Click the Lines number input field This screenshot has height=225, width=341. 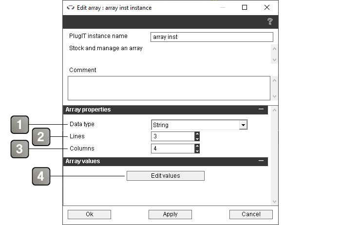tap(173, 136)
